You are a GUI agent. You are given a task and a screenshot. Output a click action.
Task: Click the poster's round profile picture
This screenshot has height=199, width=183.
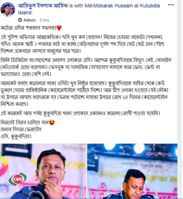pyautogui.click(x=8, y=9)
